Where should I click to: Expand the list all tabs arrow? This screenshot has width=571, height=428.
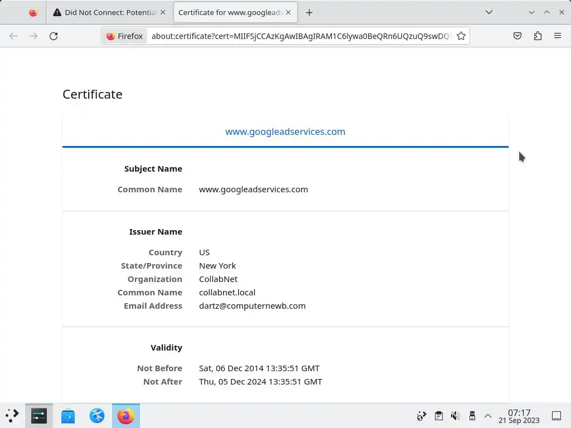[x=489, y=12]
